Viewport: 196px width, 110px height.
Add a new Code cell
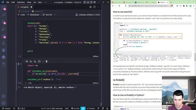(x=21, y=15)
